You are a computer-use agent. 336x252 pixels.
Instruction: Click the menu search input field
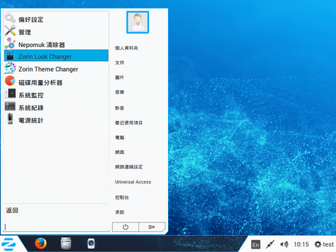coord(56,226)
